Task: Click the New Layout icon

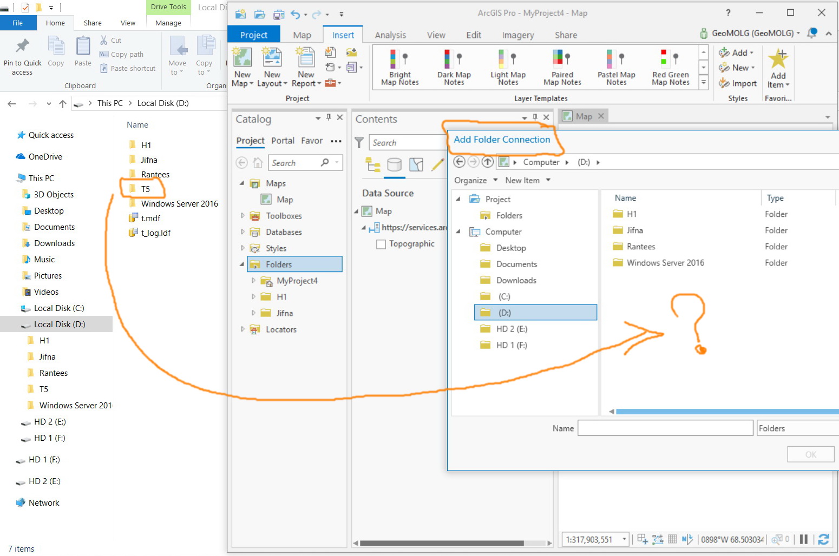Action: pyautogui.click(x=272, y=57)
